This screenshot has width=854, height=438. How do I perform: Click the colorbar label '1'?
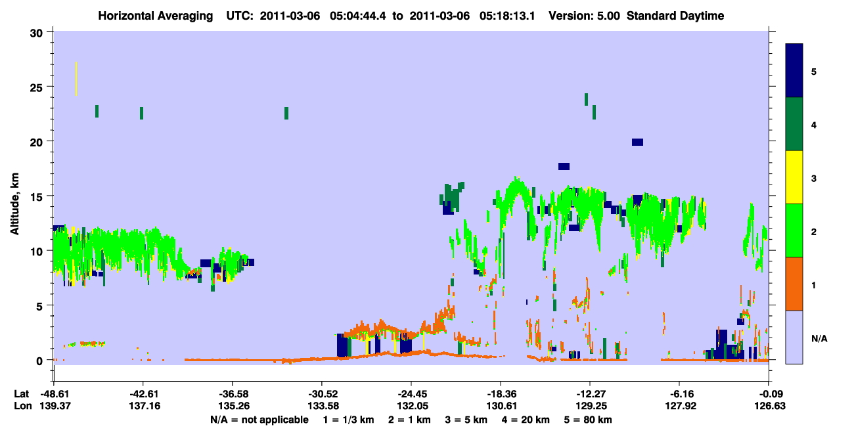pos(814,284)
